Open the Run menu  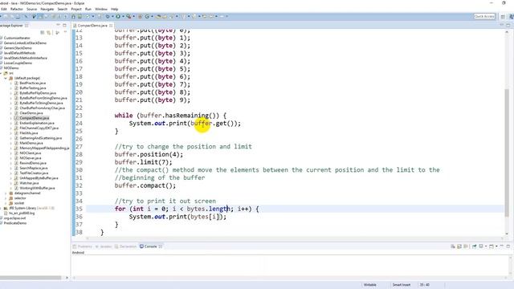click(x=88, y=9)
